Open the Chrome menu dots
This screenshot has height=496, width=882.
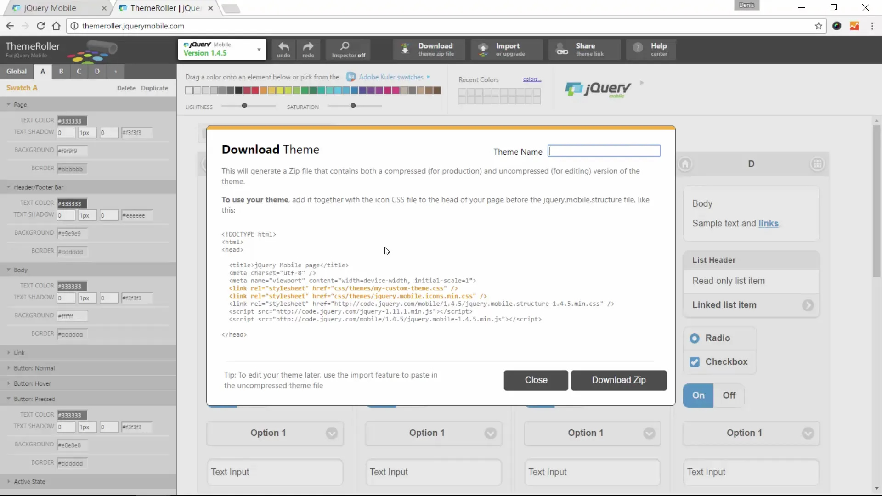(x=872, y=26)
